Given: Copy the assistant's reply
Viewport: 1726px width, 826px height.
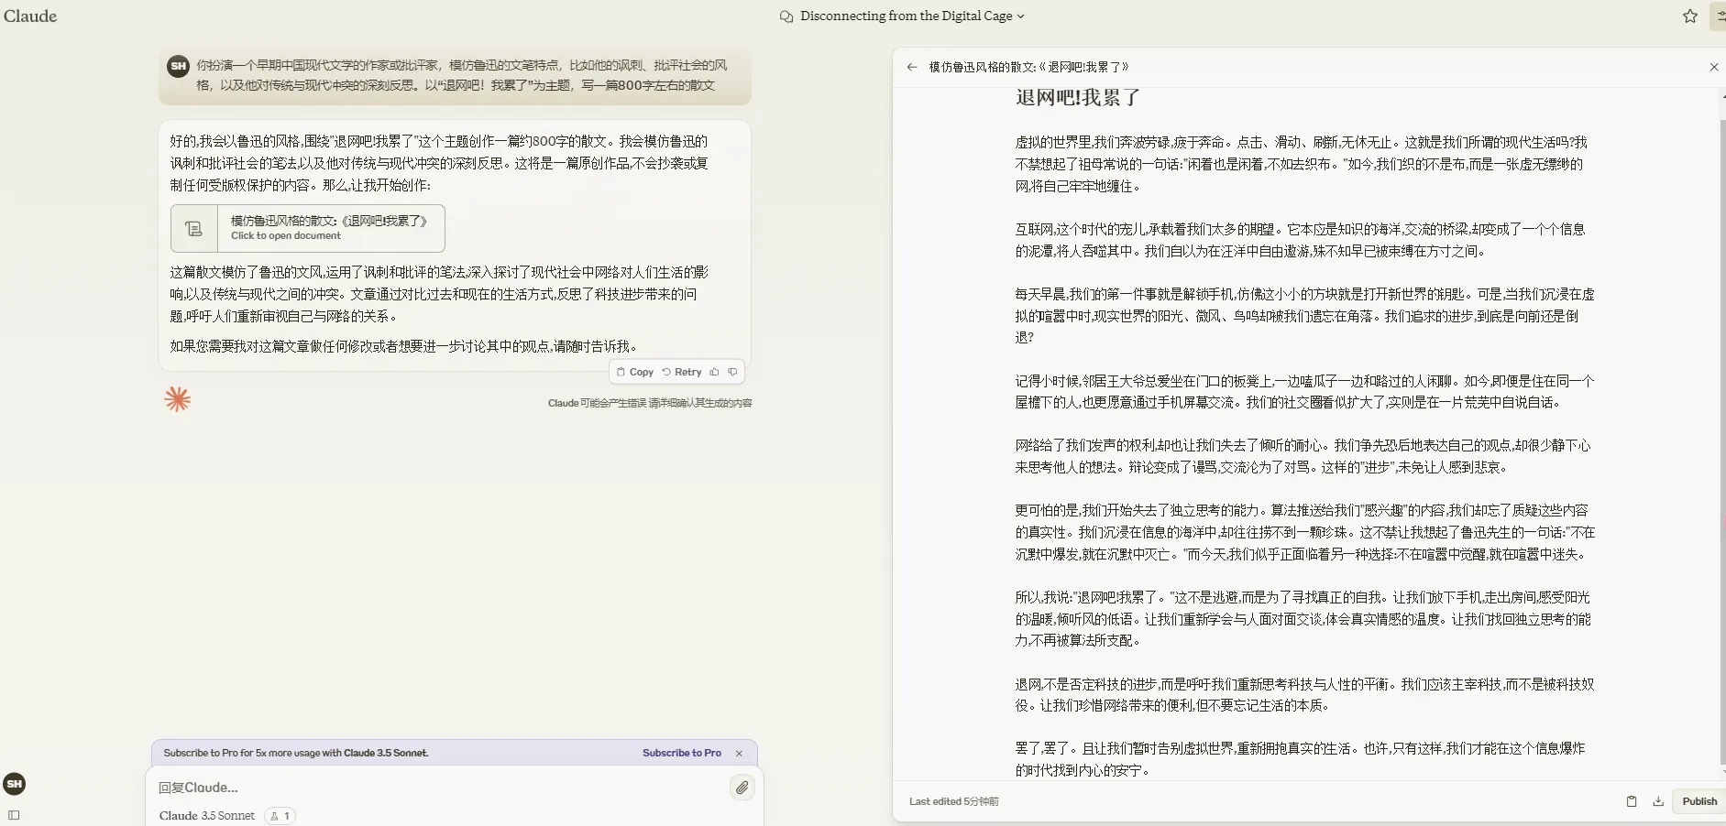Looking at the screenshot, I should (x=634, y=372).
